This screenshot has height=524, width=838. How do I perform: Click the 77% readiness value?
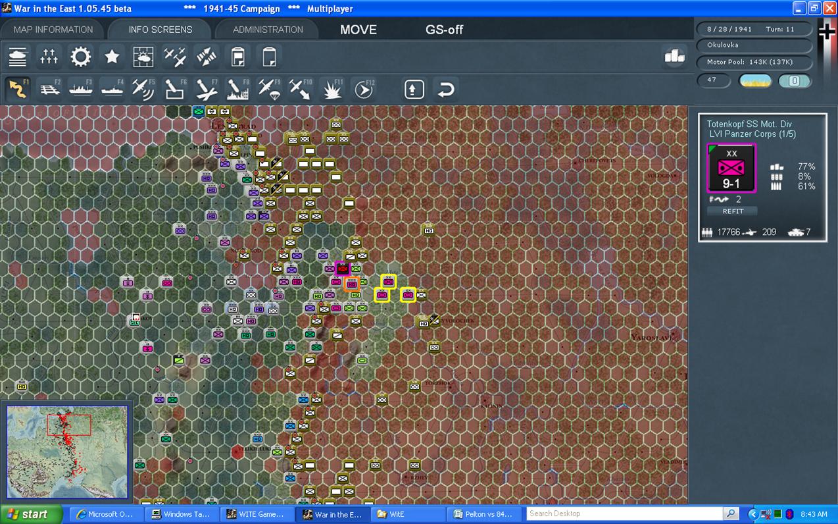pyautogui.click(x=806, y=167)
